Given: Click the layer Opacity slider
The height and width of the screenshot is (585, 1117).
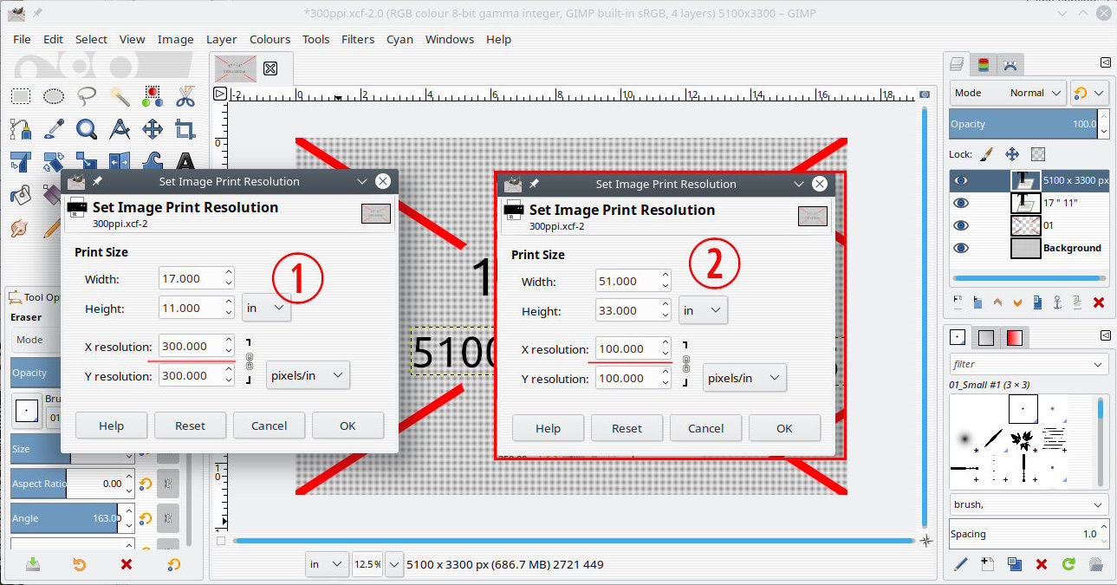Looking at the screenshot, I should pyautogui.click(x=1024, y=124).
